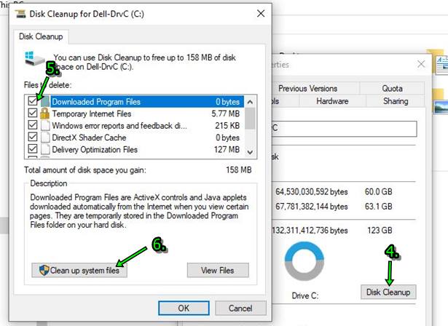Viewport: 448px width, 326px height.
Task: Open Sharing tab in Properties window
Action: (396, 101)
